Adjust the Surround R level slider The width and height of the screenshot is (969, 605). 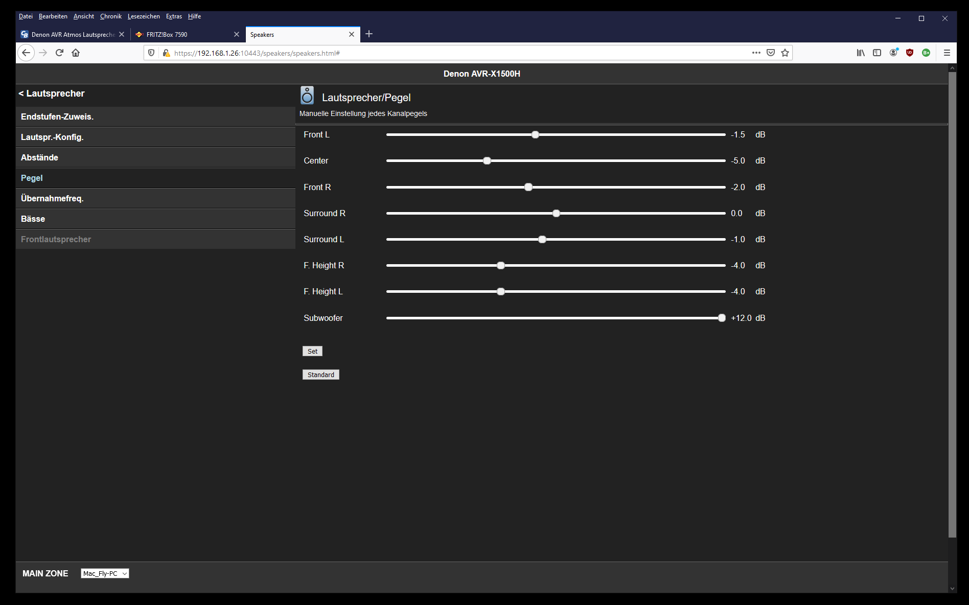pos(556,213)
